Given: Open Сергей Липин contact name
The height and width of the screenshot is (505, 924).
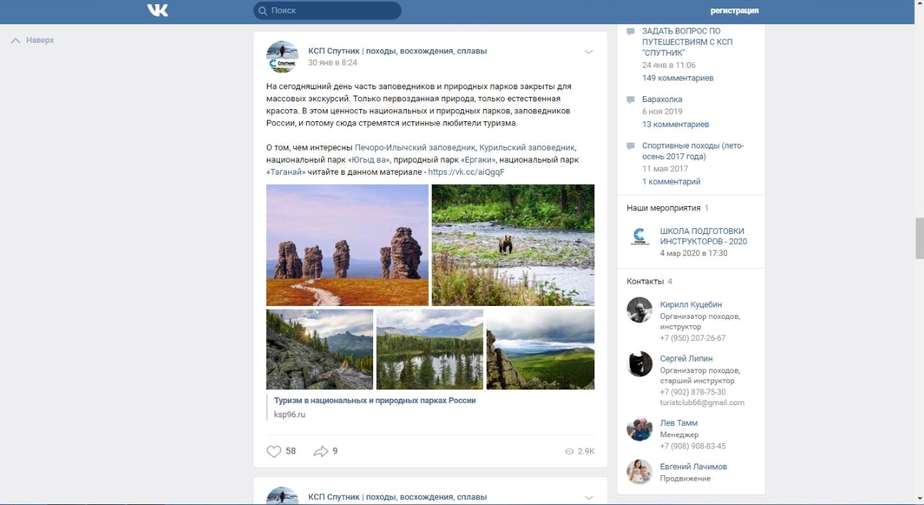Looking at the screenshot, I should tap(686, 359).
